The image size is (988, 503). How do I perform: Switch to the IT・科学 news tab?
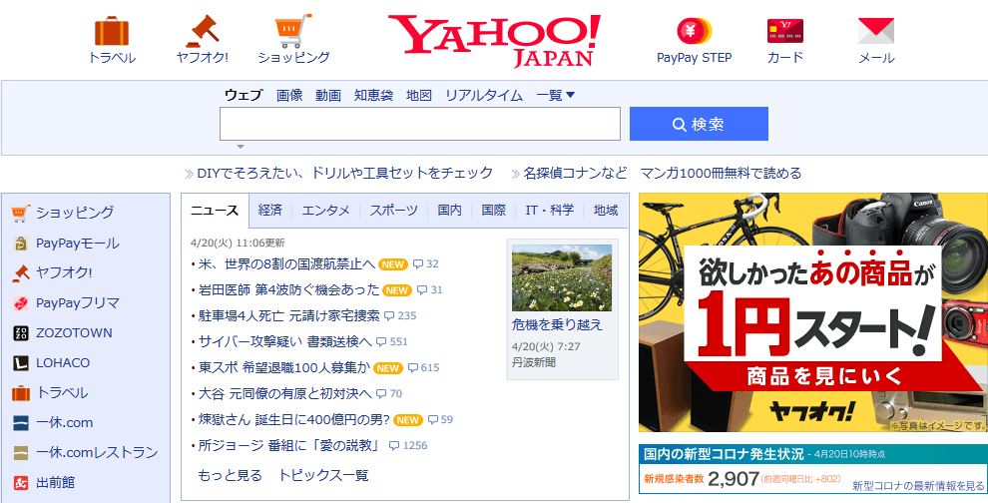click(x=550, y=211)
